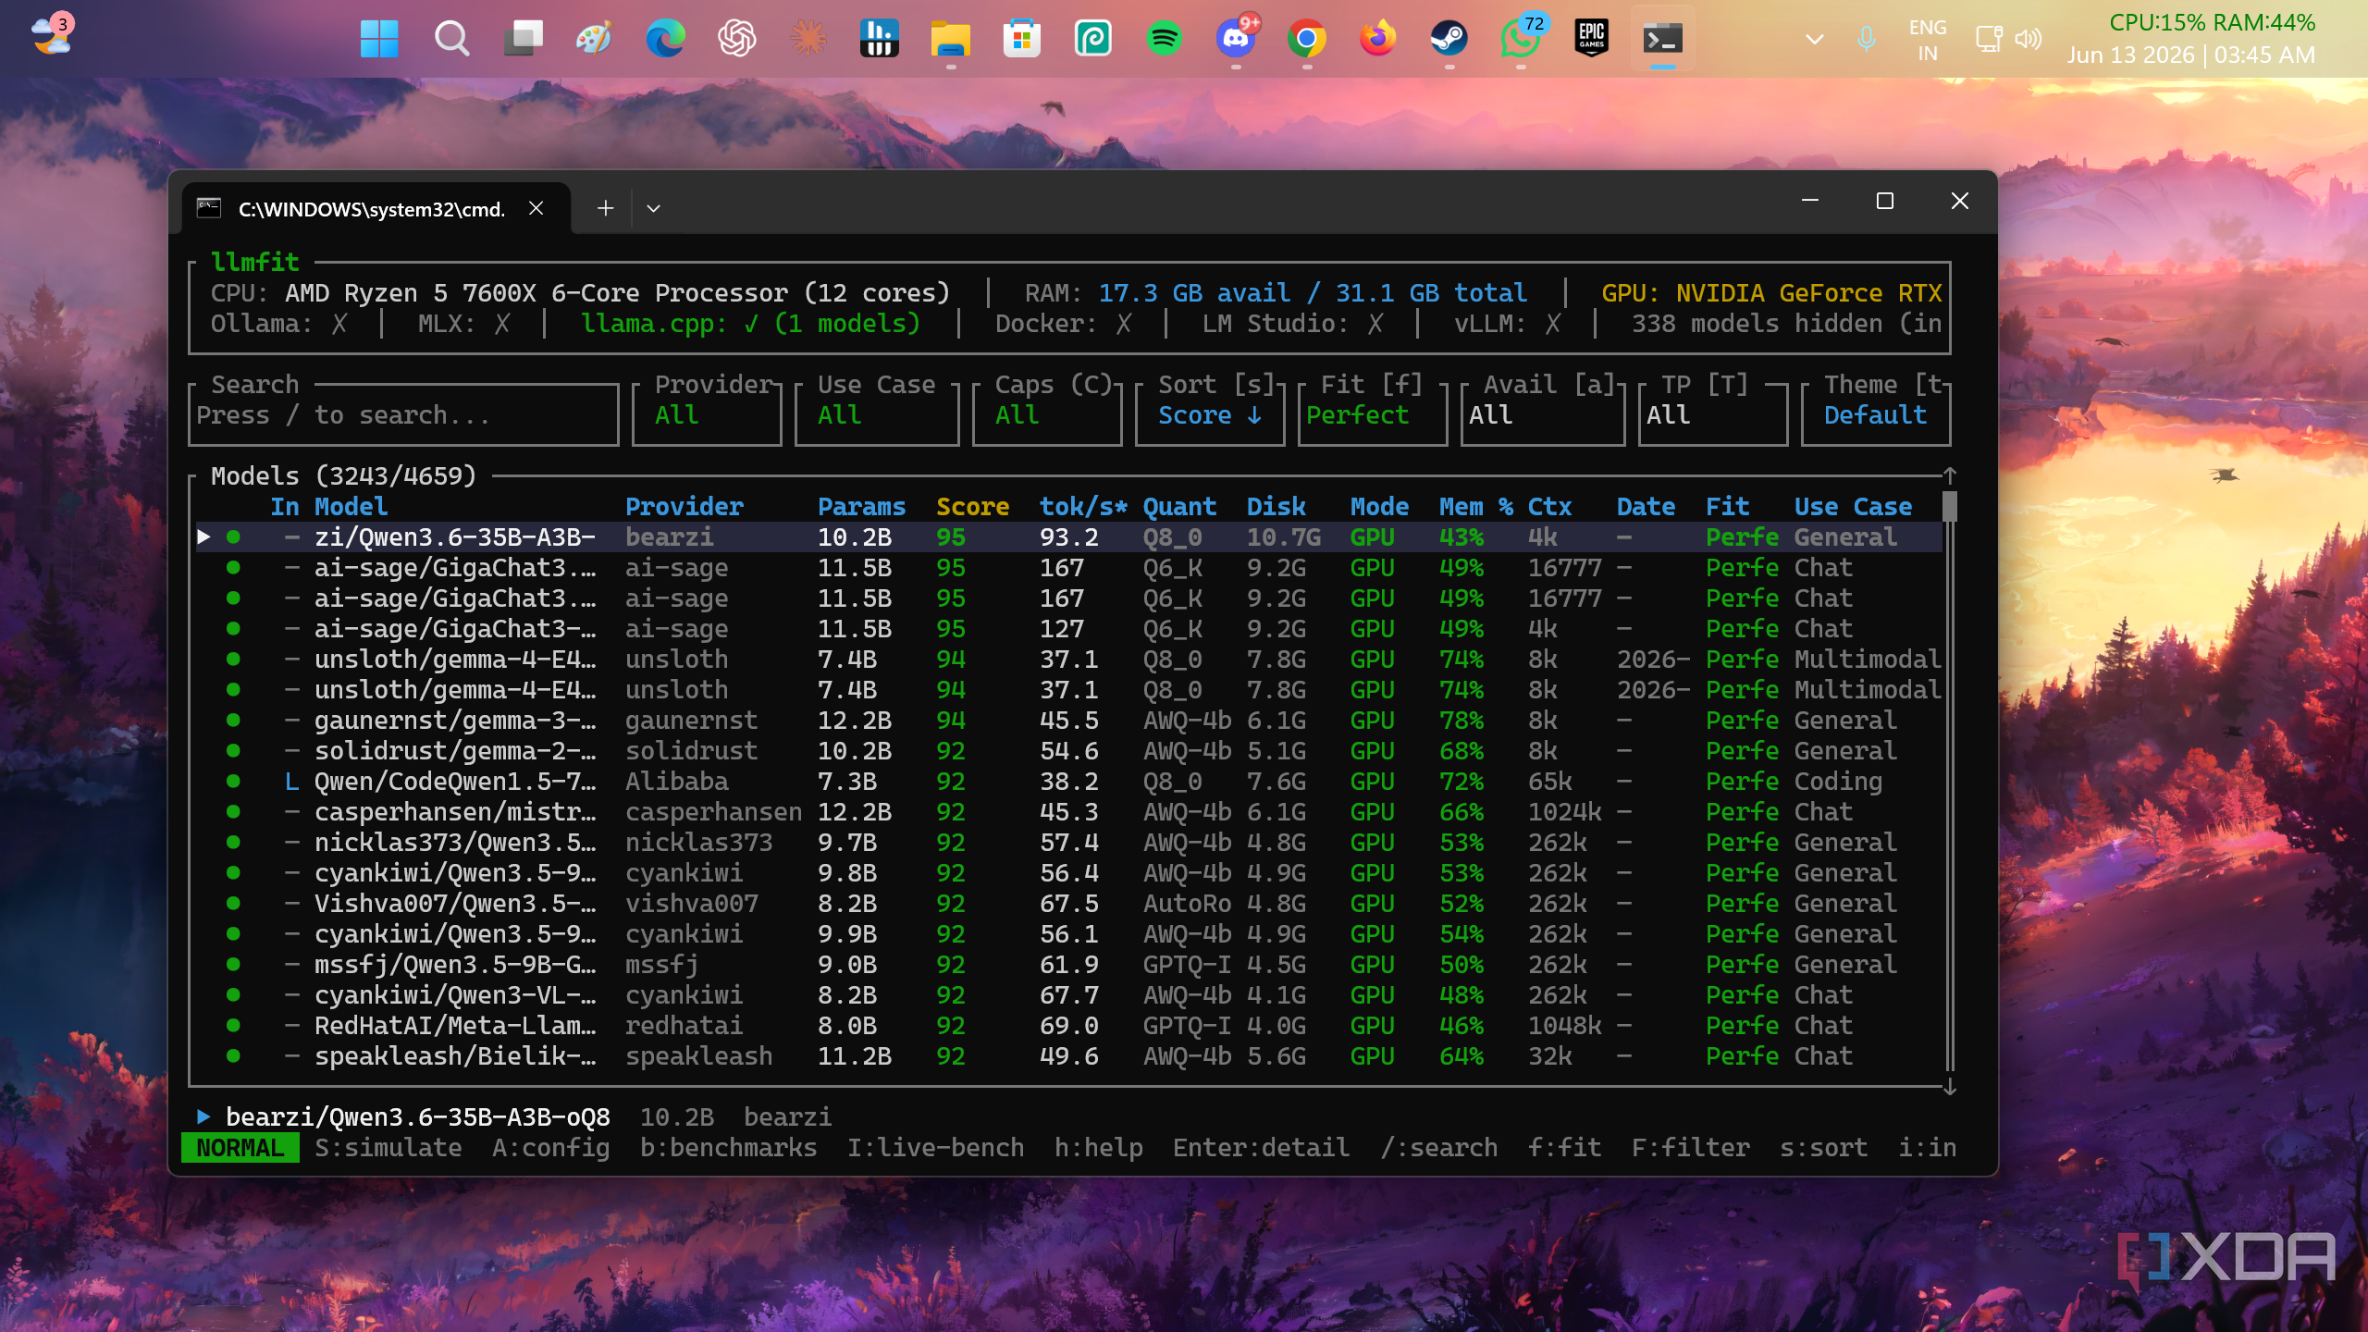Add a new terminal tab
2368x1332 pixels.
click(x=605, y=209)
